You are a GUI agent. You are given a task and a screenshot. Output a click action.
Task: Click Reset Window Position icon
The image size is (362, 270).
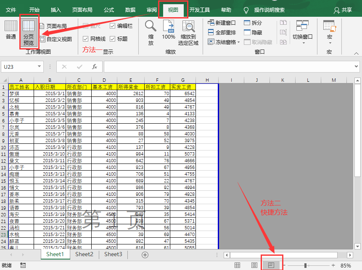point(283,42)
